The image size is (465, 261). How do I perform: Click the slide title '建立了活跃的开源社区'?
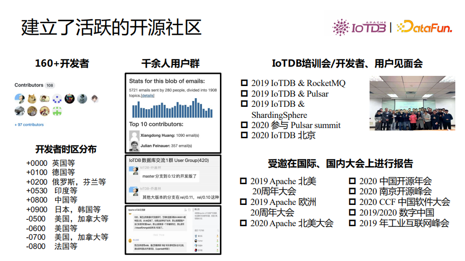click(x=111, y=27)
